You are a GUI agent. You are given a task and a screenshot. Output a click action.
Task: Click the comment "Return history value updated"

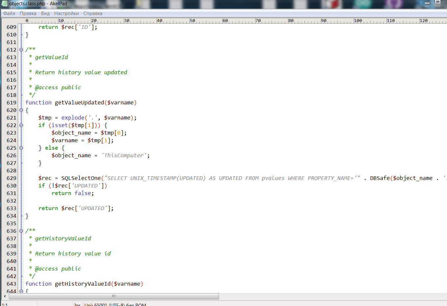(x=81, y=72)
